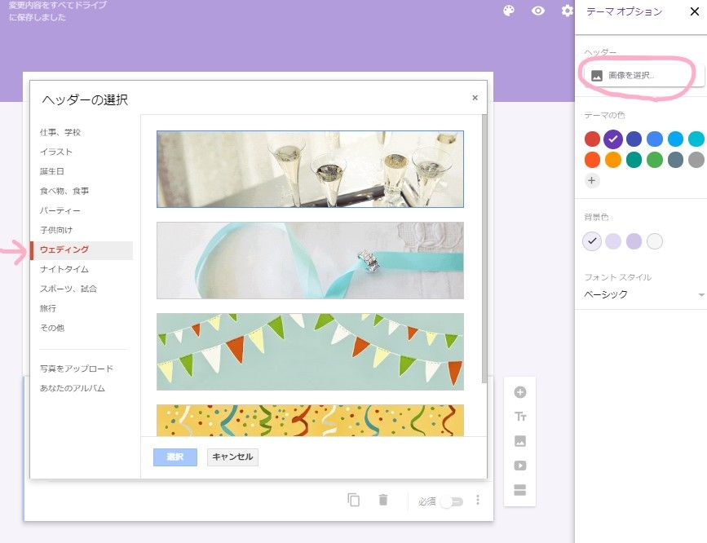Choose the indigo theme color
The width and height of the screenshot is (707, 543).
(x=634, y=139)
